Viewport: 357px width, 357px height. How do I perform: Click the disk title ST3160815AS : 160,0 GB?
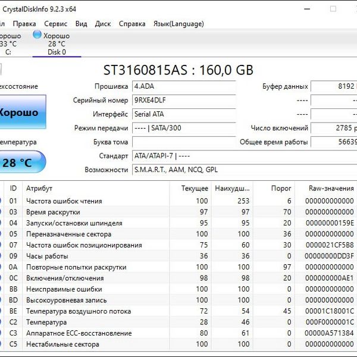178,70
